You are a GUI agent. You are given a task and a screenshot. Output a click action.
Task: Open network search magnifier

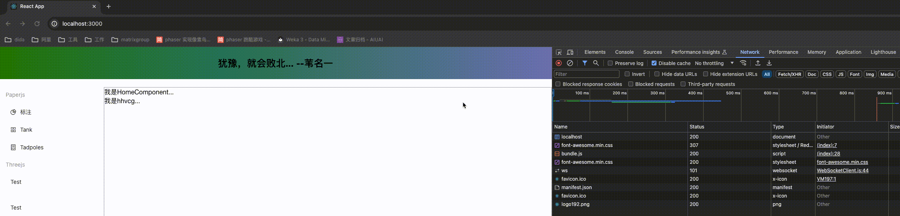(x=596, y=63)
